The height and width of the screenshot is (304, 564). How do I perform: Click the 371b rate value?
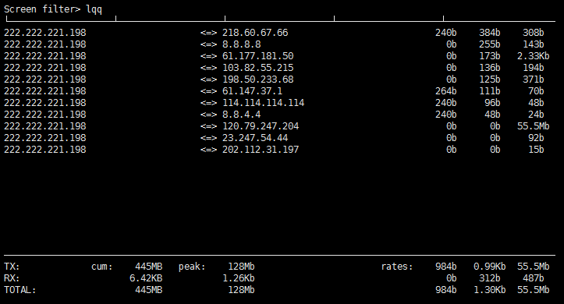point(533,80)
